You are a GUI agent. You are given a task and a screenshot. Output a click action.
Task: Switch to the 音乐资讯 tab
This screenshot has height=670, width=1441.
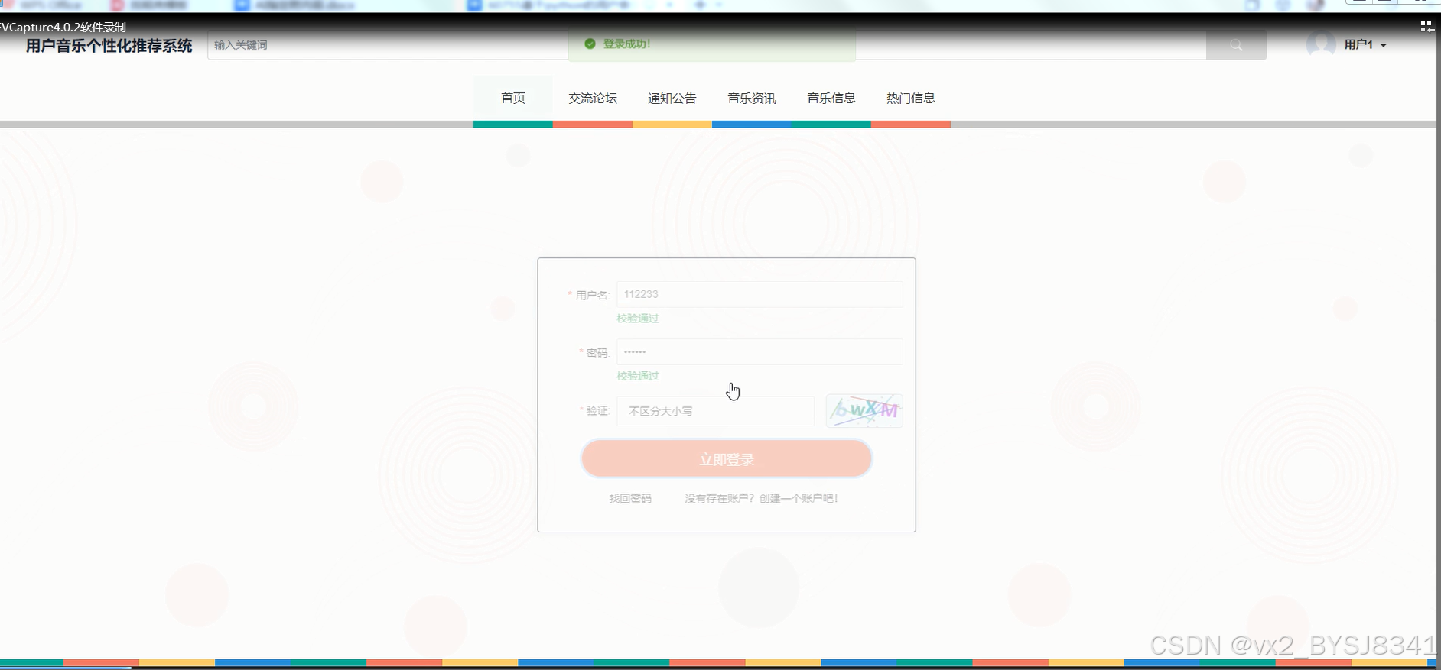752,98
